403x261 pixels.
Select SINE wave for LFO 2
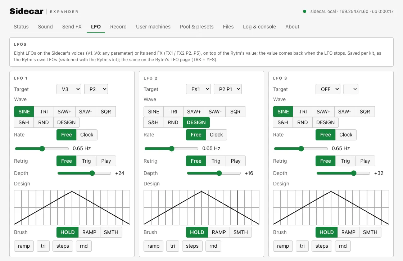(x=153, y=112)
